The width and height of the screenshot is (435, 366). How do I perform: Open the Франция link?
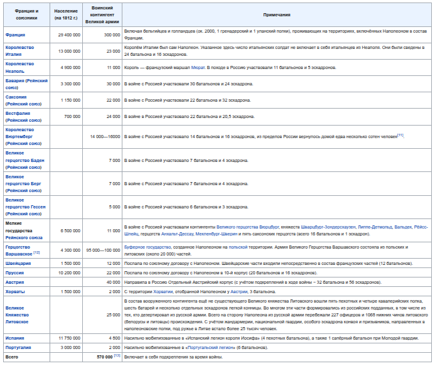(x=15, y=35)
